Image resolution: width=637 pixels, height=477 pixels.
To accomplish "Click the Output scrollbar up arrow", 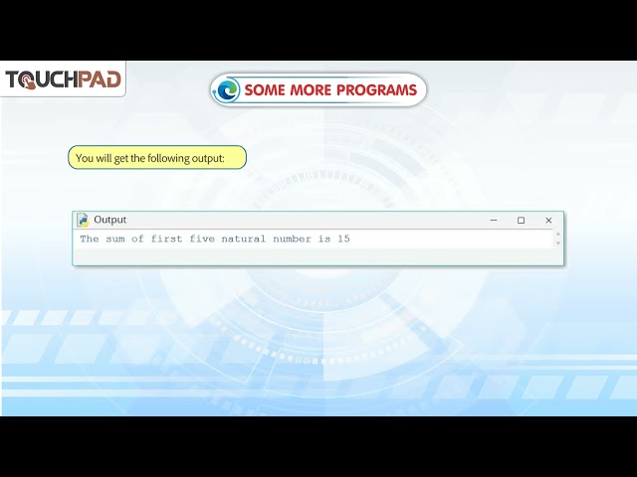I will 557,234.
